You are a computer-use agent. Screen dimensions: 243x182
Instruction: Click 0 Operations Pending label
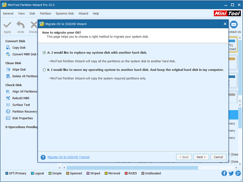[22, 127]
